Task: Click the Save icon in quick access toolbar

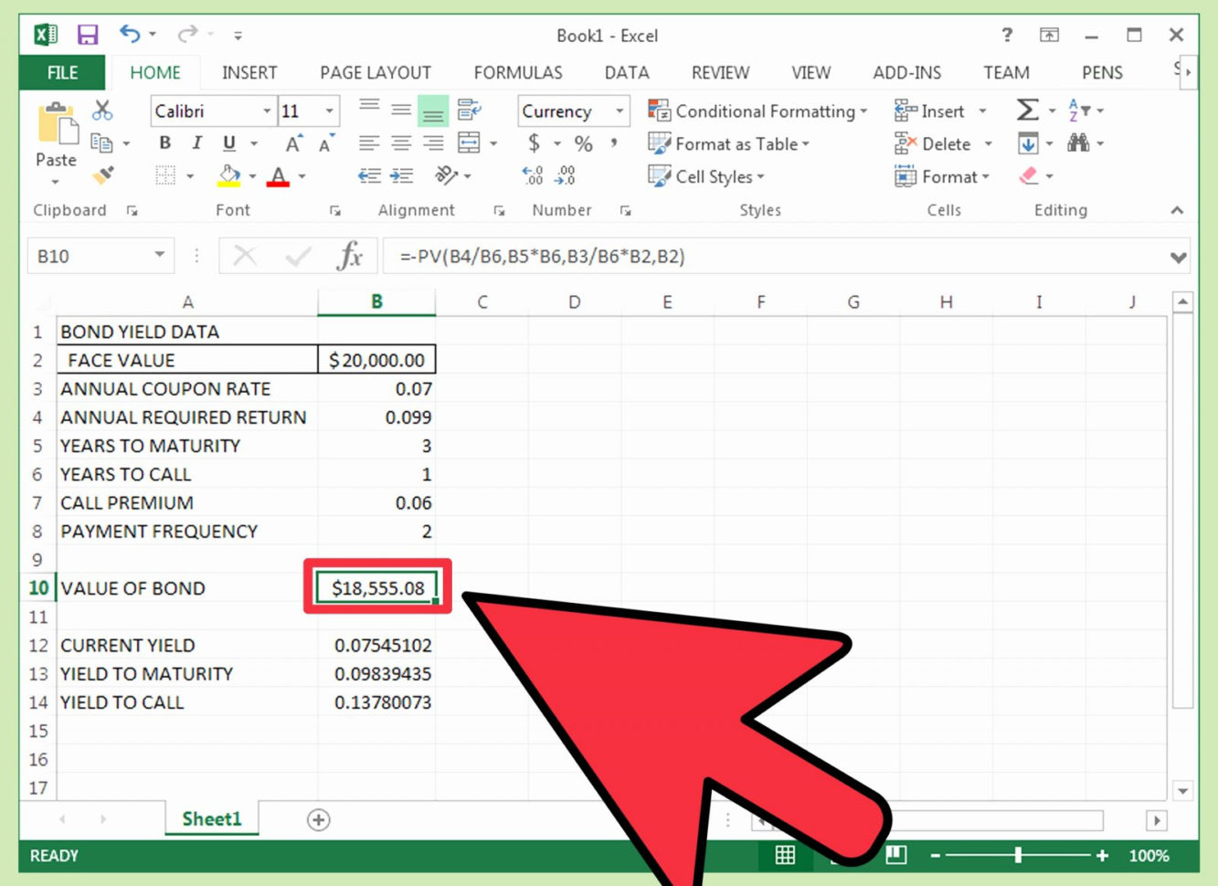Action: click(x=87, y=35)
